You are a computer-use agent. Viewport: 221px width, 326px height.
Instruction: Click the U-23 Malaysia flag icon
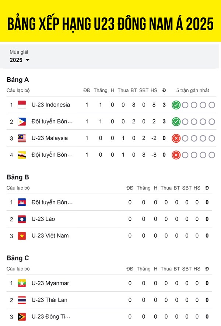[x=22, y=138]
